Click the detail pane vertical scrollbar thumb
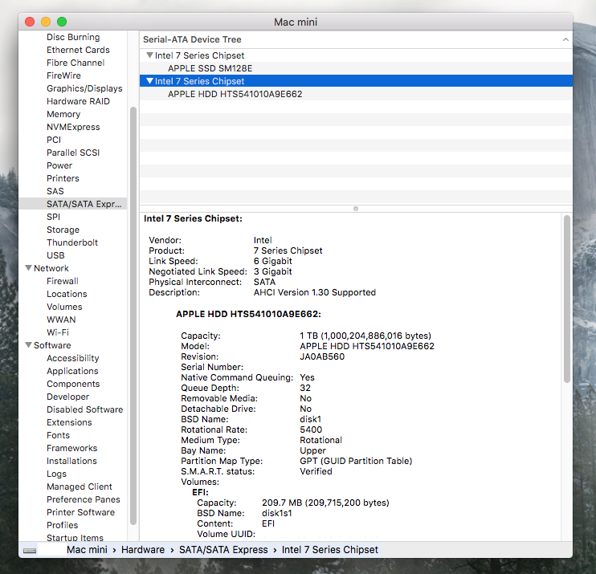Screen dimensions: 596x574 [x=567, y=299]
